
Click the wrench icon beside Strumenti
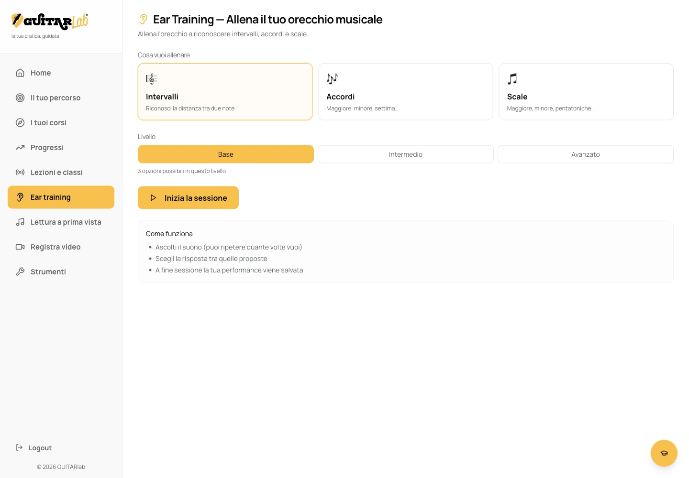20,272
